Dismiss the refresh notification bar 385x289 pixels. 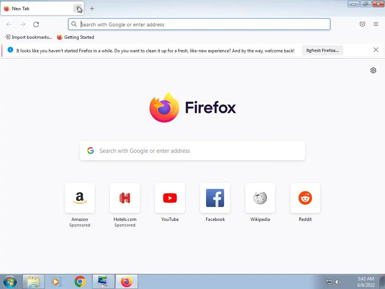[376, 50]
